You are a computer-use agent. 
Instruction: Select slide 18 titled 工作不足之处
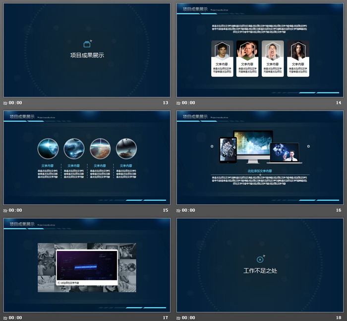point(260,265)
